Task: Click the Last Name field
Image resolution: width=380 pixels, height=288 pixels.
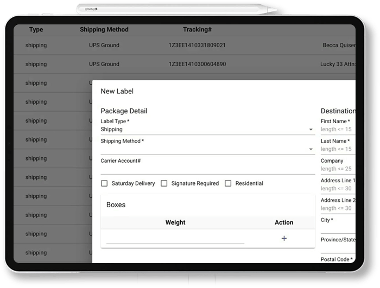Action: click(x=338, y=149)
